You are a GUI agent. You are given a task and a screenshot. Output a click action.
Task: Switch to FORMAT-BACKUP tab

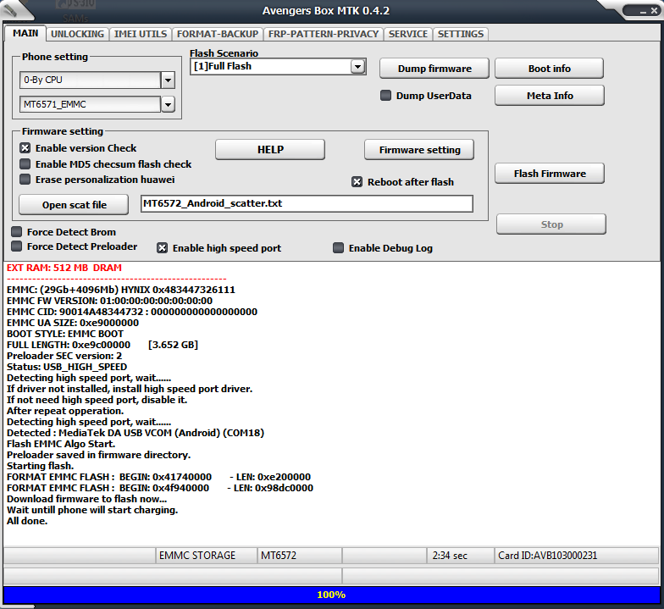click(x=217, y=34)
